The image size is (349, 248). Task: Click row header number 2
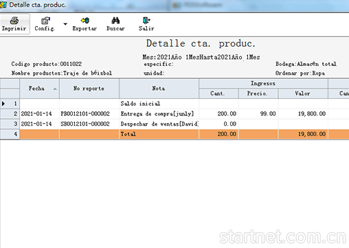click(x=10, y=114)
